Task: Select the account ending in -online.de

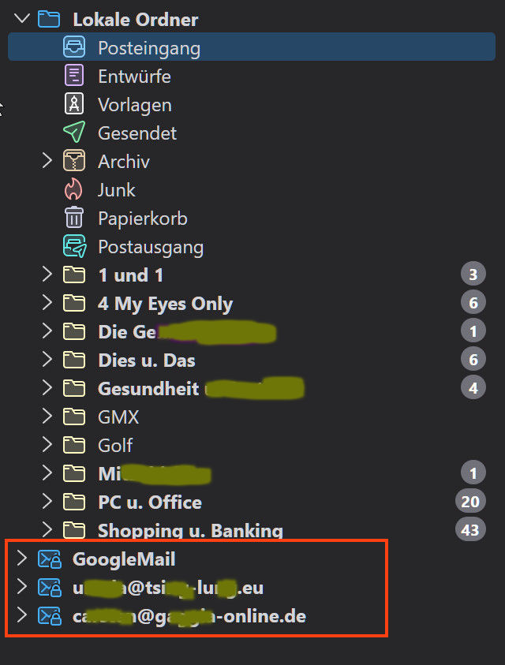Action: click(x=189, y=616)
